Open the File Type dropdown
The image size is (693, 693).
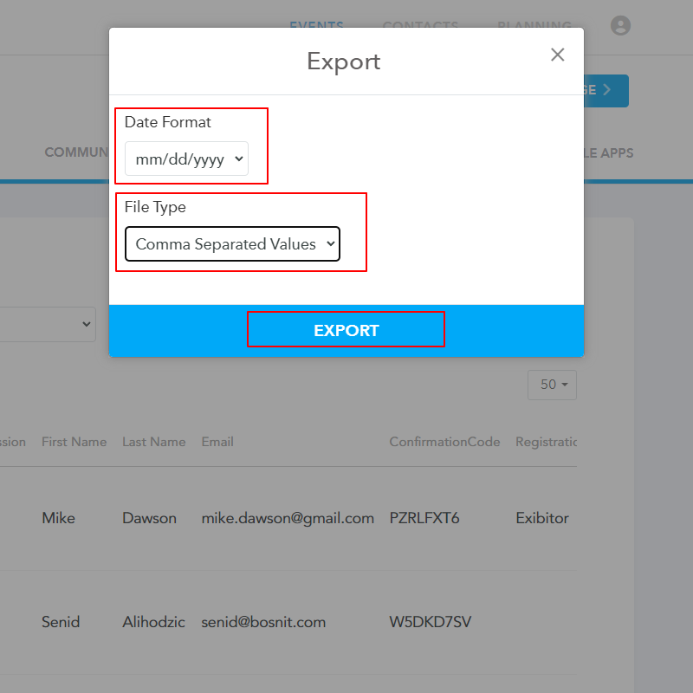[231, 244]
